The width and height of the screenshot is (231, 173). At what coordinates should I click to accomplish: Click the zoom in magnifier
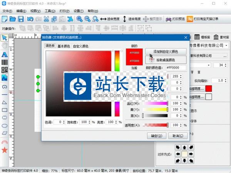tap(79, 19)
